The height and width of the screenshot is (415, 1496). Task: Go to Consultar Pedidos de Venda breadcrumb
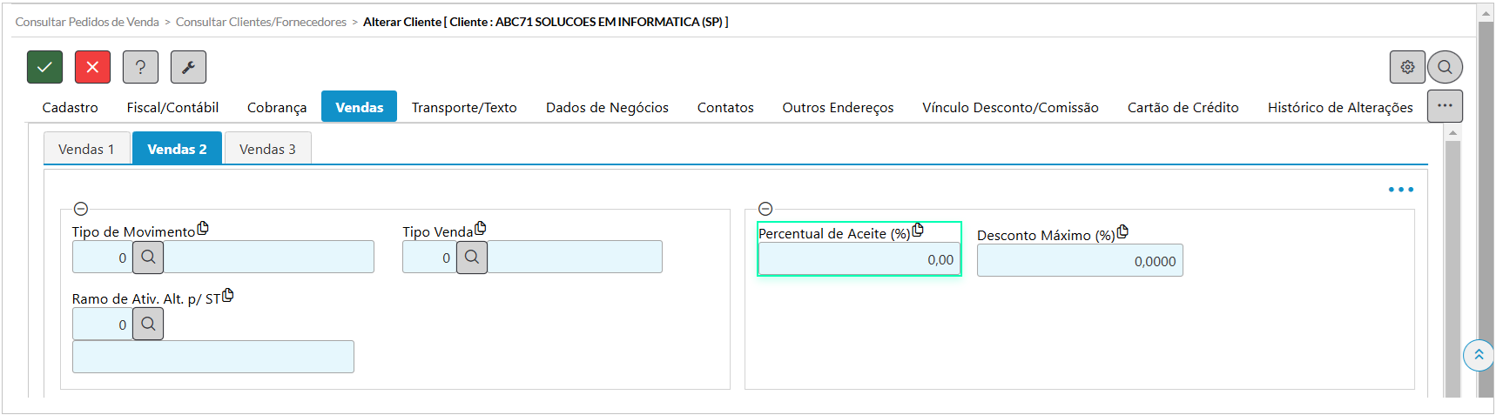(87, 22)
